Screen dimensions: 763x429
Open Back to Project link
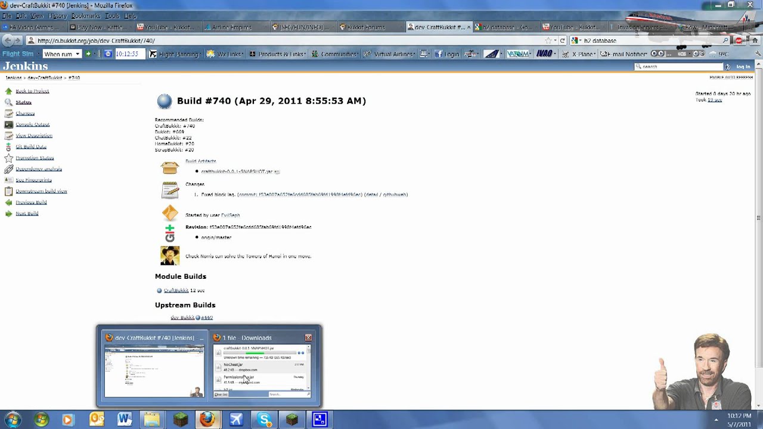32,91
